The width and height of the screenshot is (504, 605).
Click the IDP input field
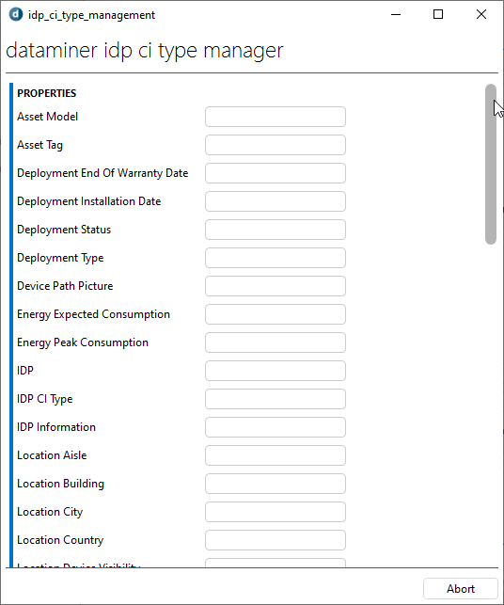point(276,371)
